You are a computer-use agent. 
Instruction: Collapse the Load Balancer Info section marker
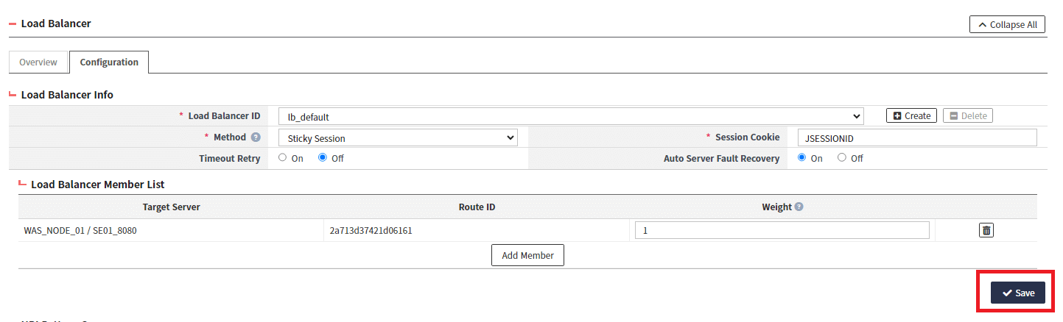(x=13, y=95)
